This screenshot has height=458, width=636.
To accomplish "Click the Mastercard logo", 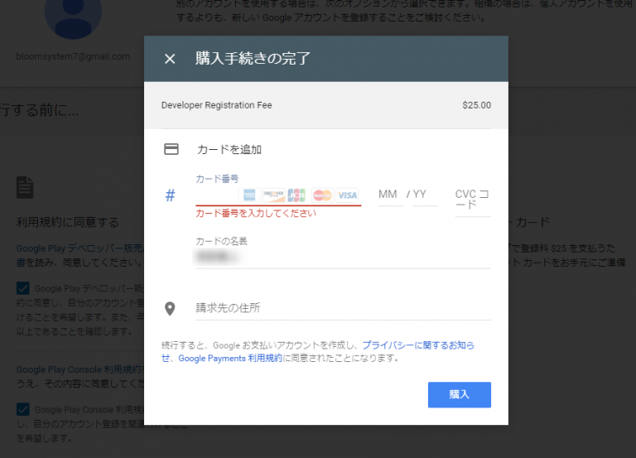I will point(322,195).
